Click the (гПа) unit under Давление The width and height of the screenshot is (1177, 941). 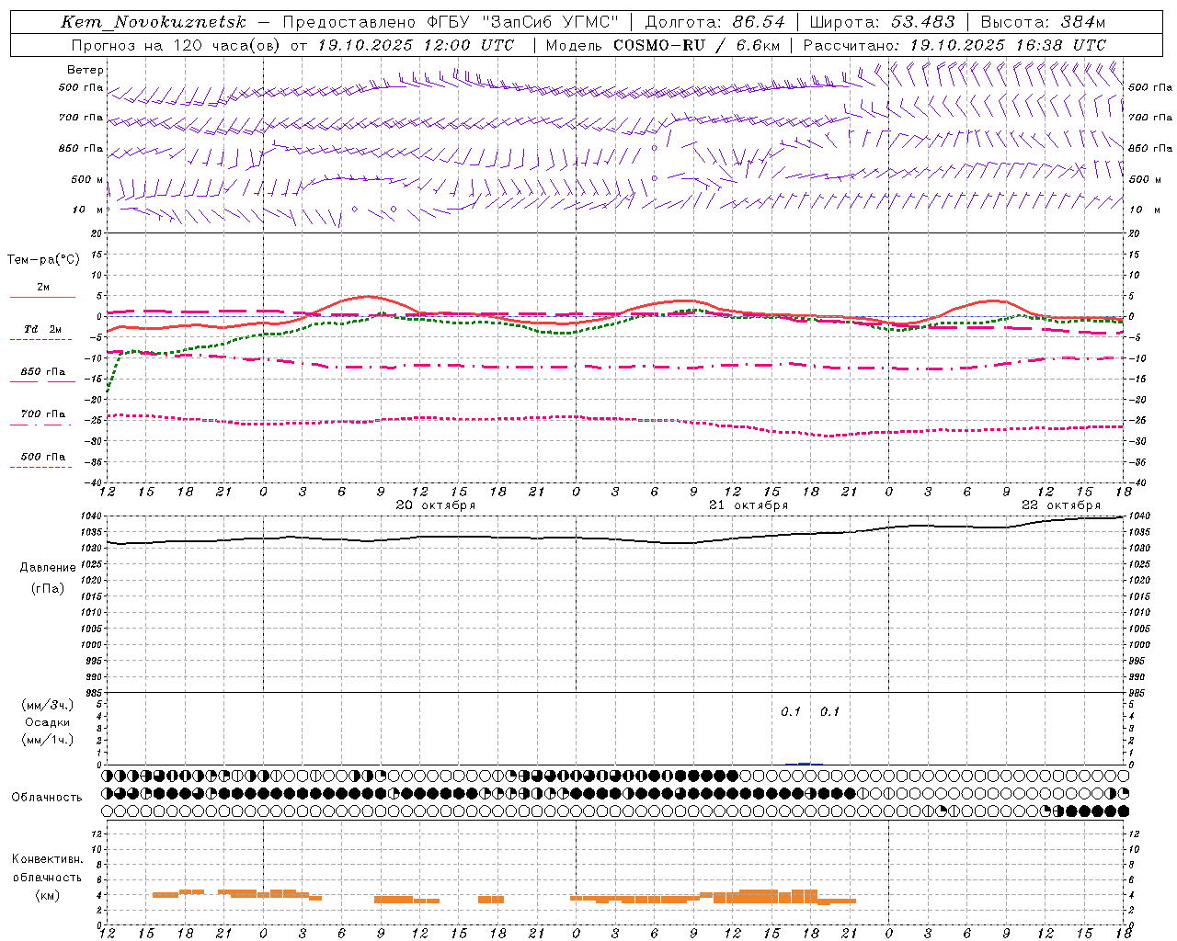(48, 589)
